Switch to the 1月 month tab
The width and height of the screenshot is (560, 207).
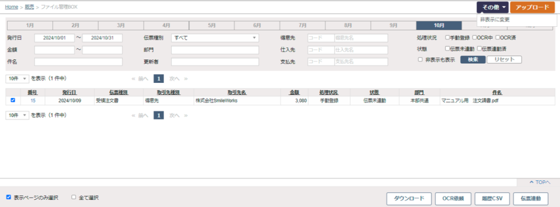30,25
